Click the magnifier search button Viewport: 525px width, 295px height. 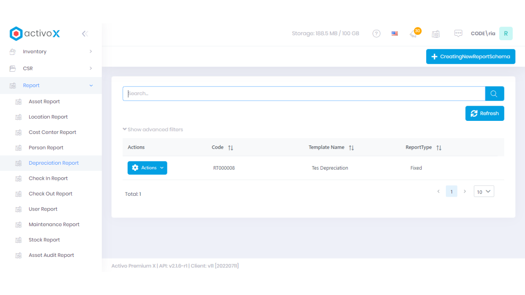494,94
